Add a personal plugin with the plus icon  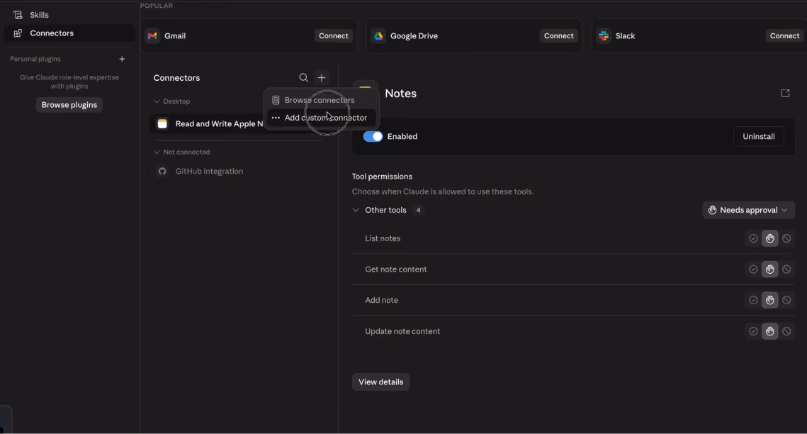pos(122,59)
